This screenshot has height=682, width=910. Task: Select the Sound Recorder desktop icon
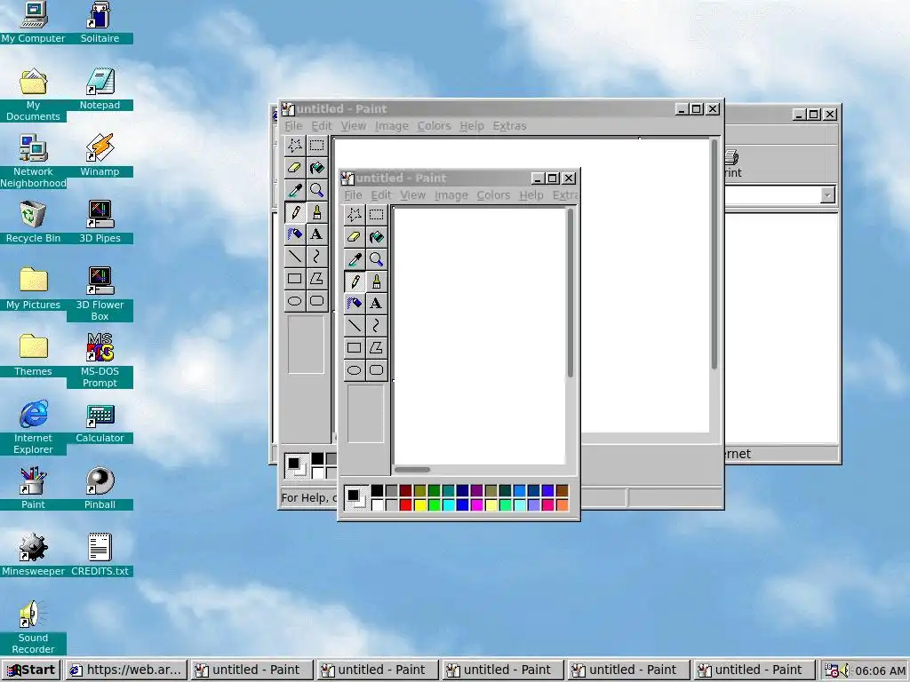[33, 626]
